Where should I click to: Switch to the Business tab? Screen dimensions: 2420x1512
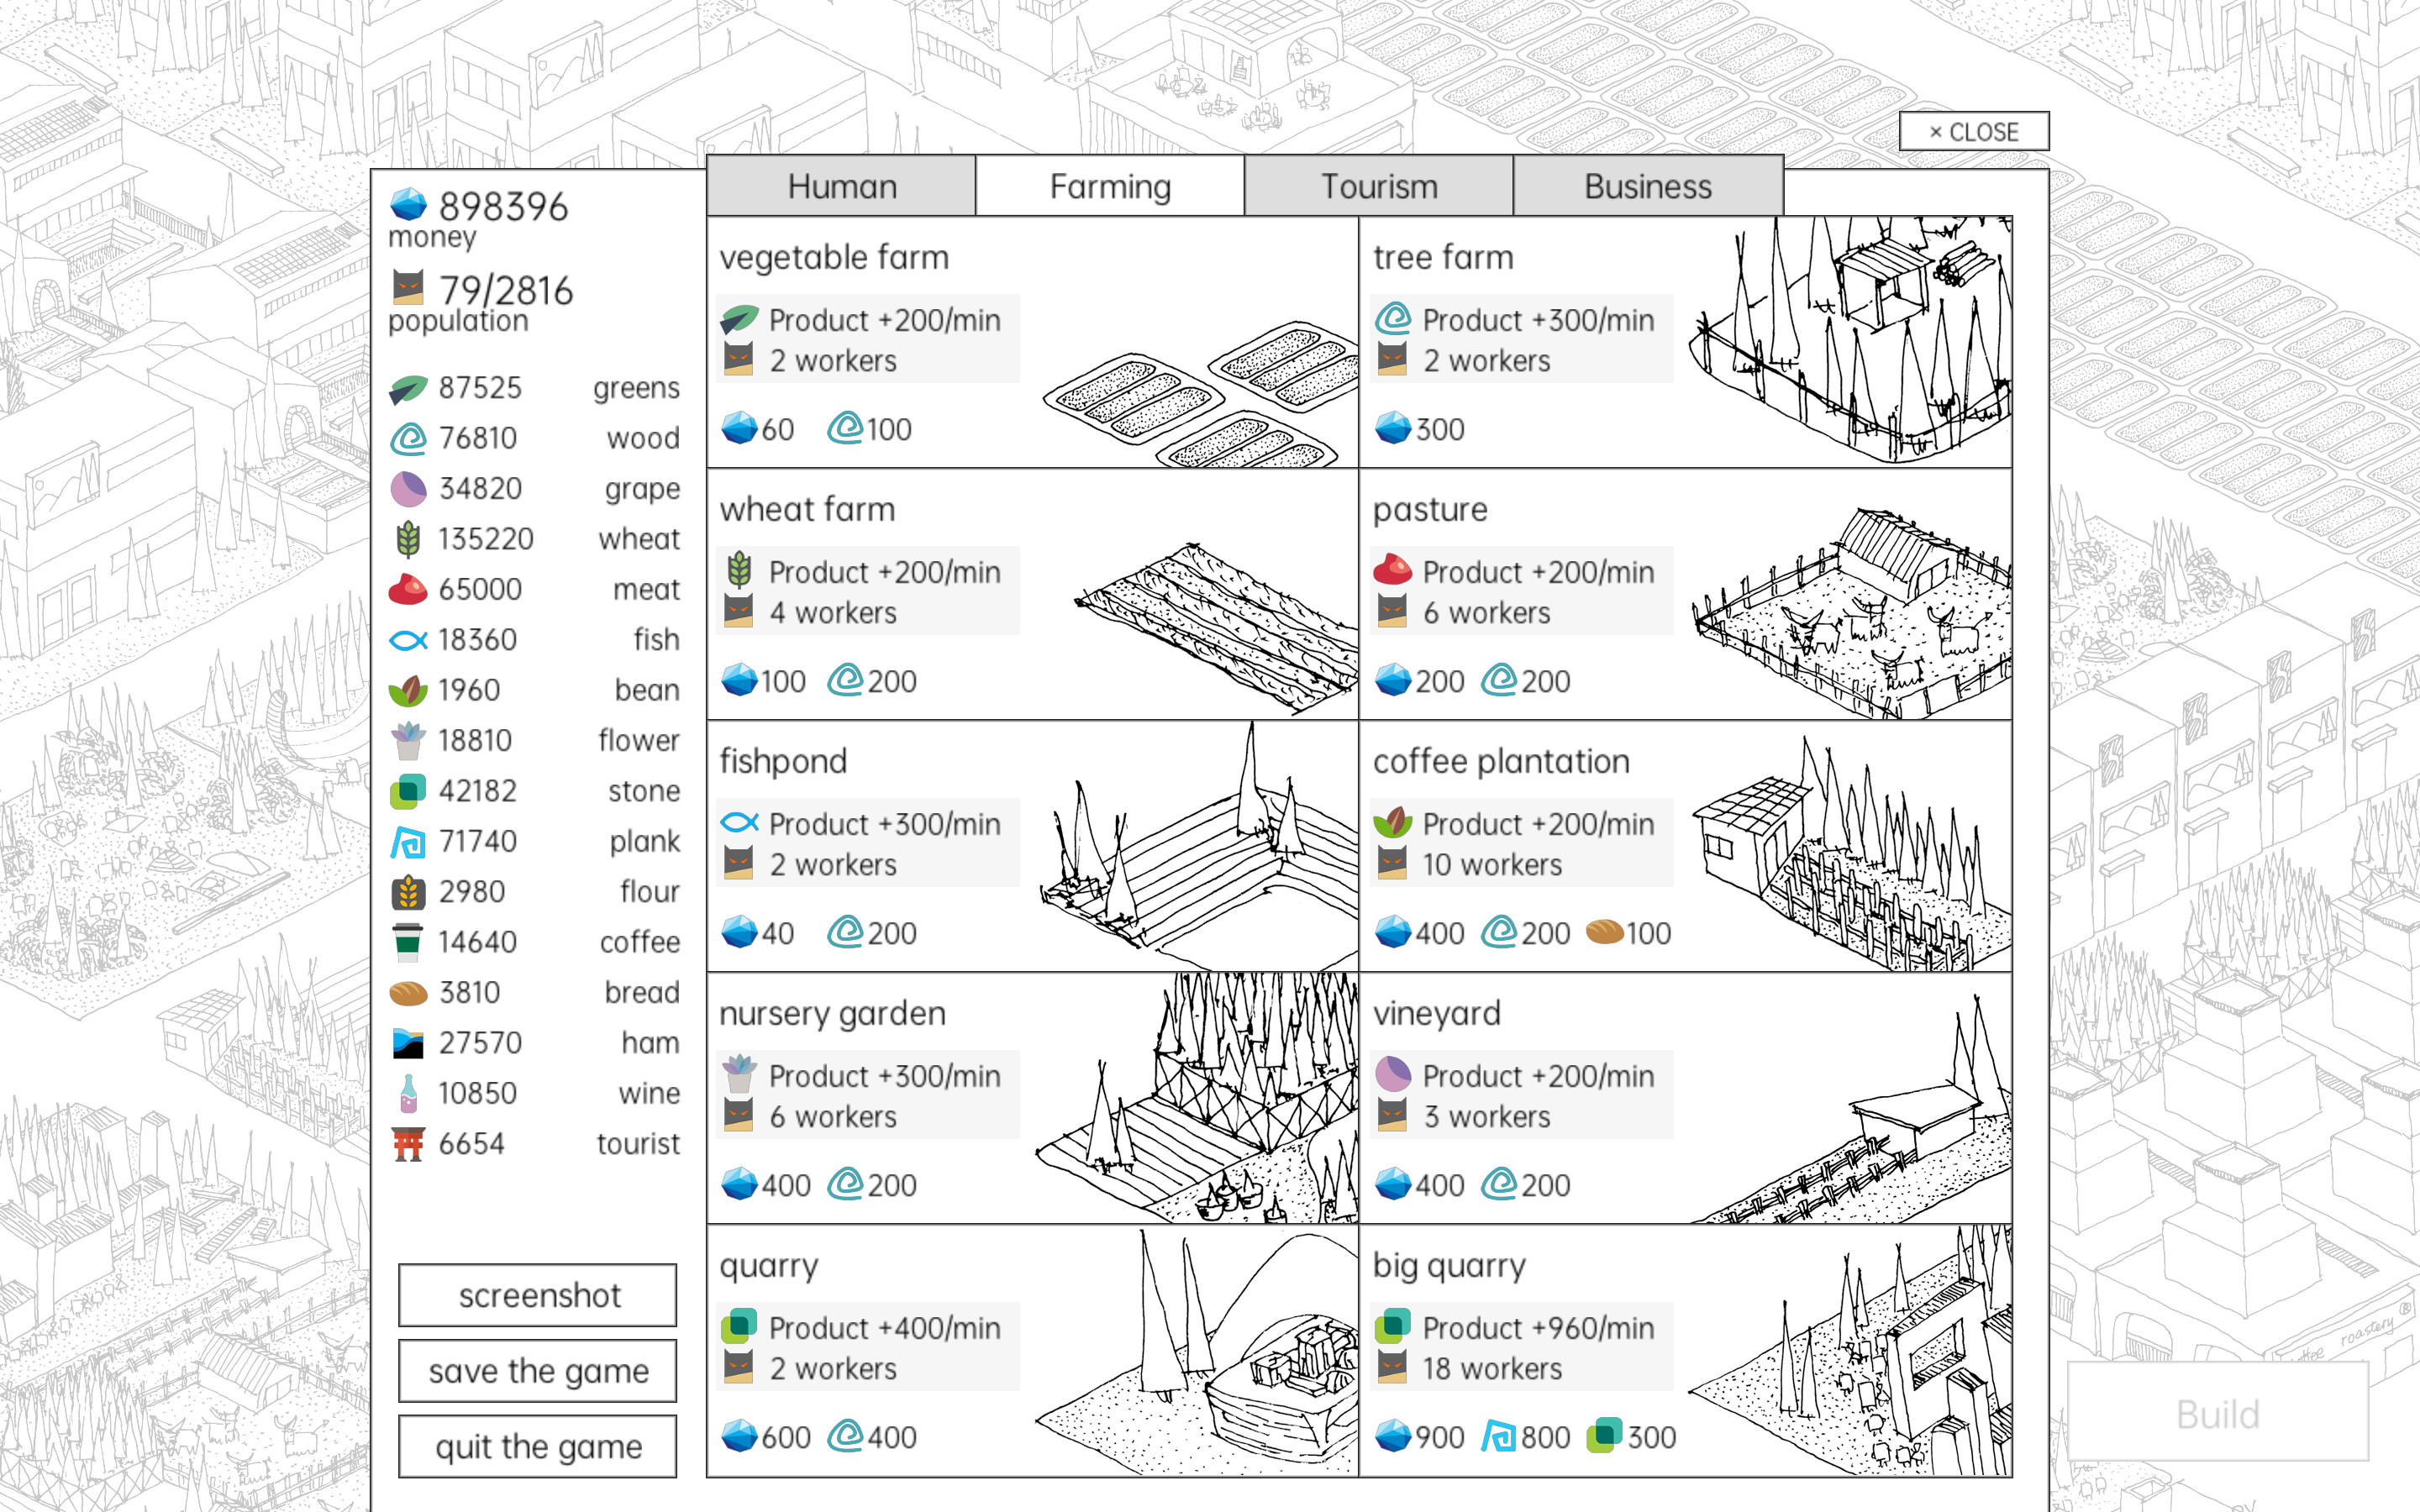[1647, 186]
